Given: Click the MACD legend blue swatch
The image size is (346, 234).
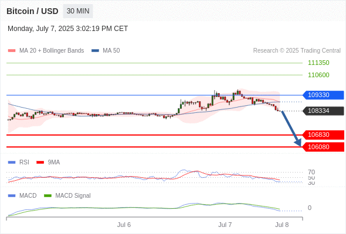Looking at the screenshot, I should pos(12,195).
